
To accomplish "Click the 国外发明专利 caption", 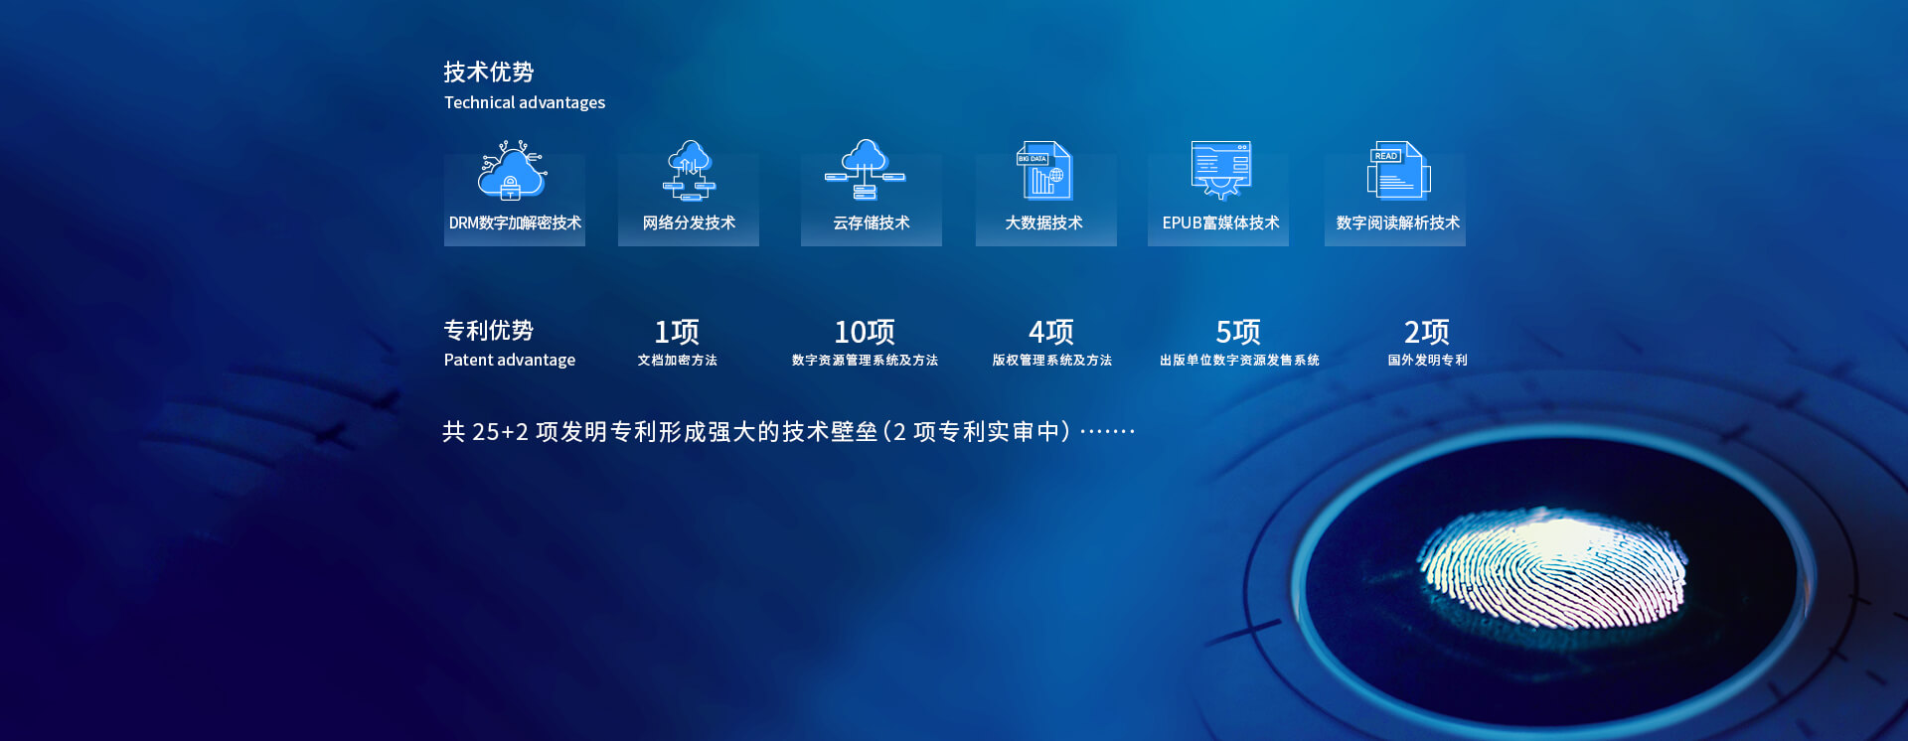I will [1427, 361].
